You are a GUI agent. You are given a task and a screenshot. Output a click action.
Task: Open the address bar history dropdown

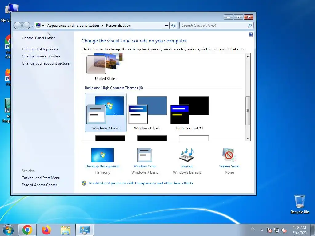coord(166,26)
